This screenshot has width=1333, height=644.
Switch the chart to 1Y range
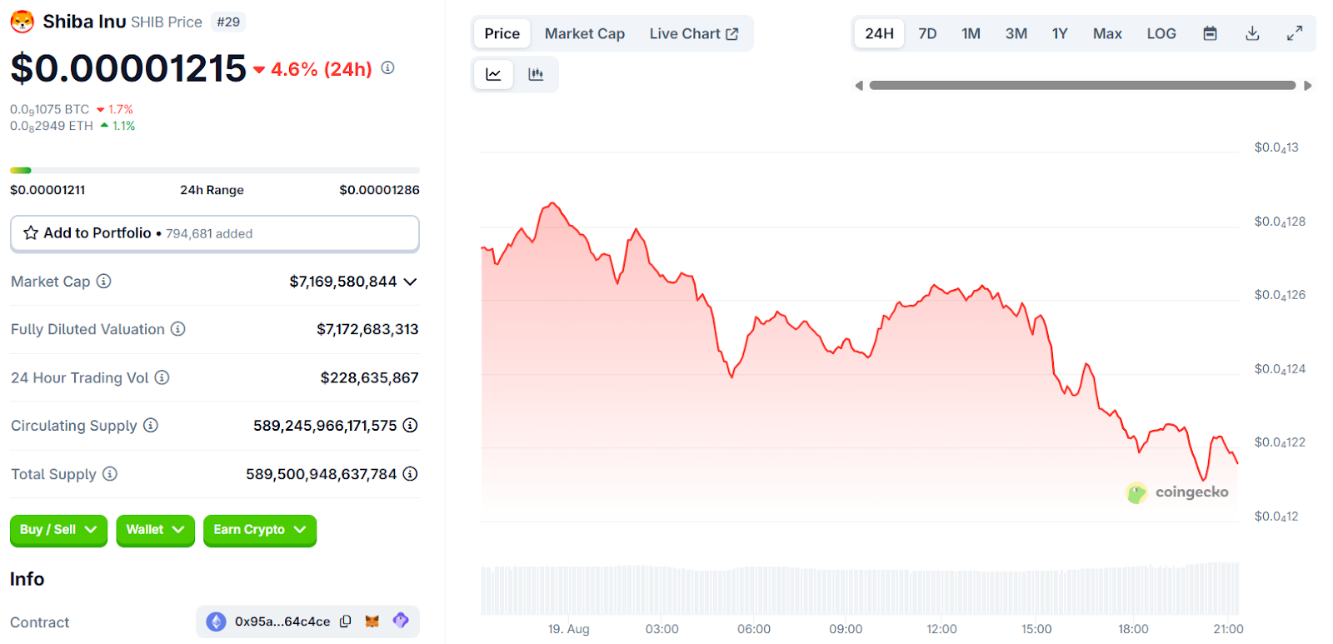[x=1059, y=33]
